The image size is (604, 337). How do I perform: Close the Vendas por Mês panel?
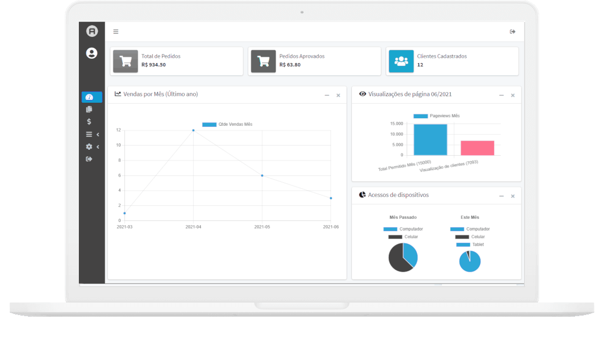click(x=338, y=95)
